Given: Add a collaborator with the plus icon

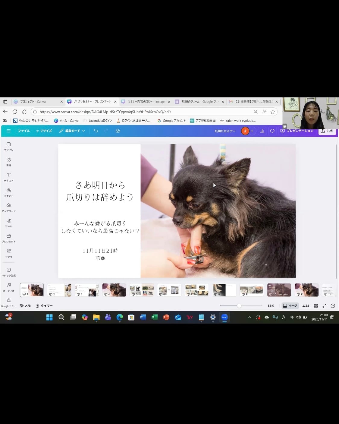Looking at the screenshot, I should click(252, 131).
